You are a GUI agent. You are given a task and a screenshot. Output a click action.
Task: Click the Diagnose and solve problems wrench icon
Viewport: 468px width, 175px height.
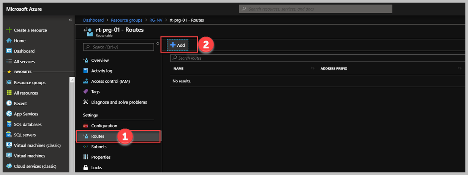(85, 102)
